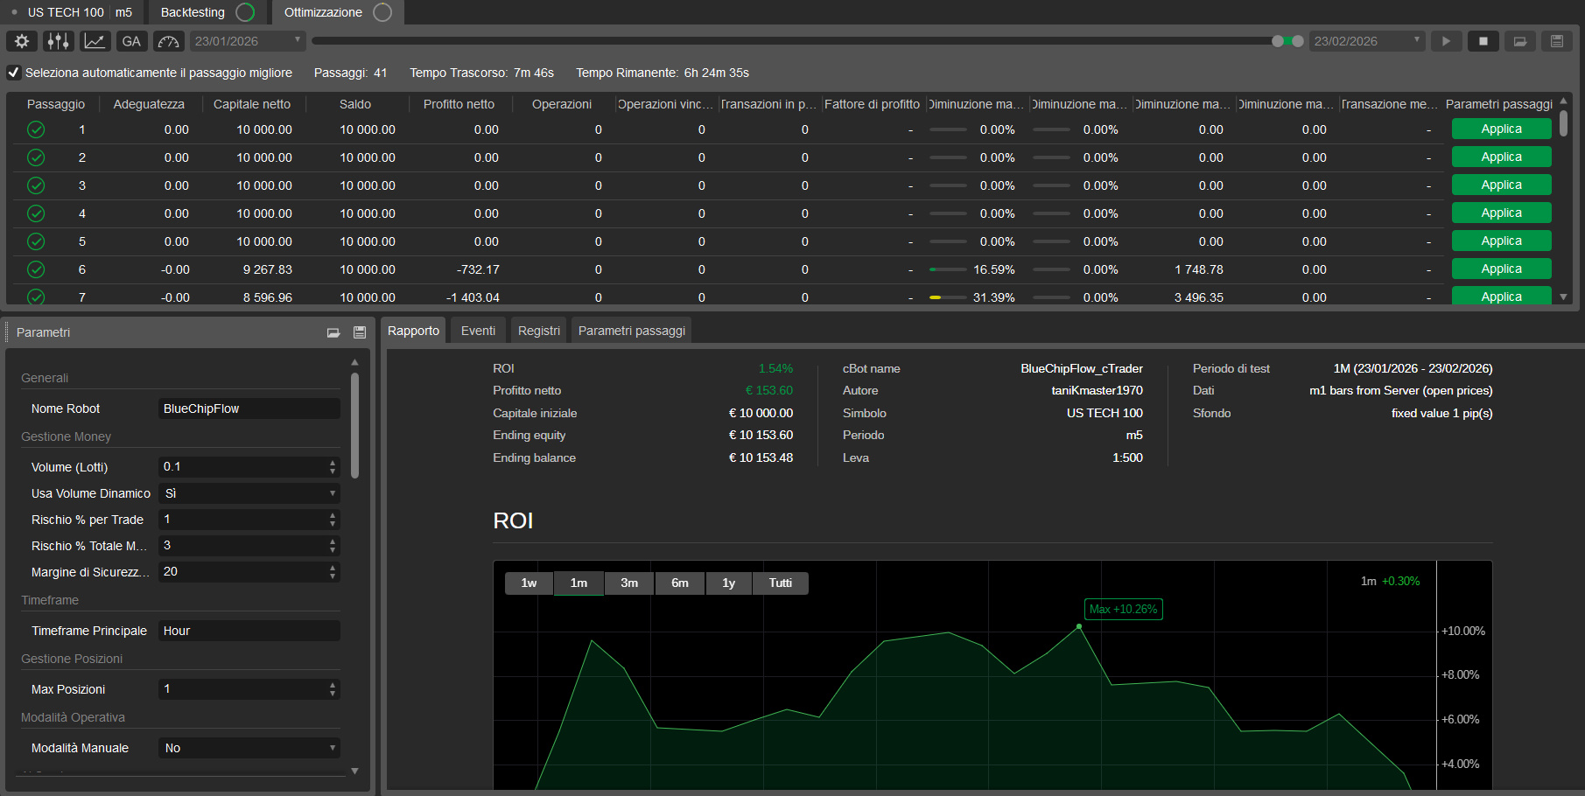Select the parameters sliders icon in toolbar
The image size is (1585, 796).
click(x=58, y=40)
